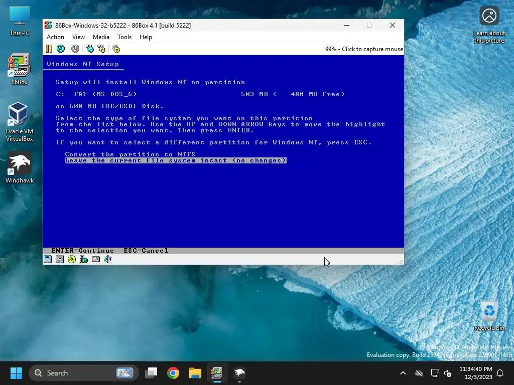The image size is (514, 385).
Task: Open Recycle Bin on desktop
Action: click(x=489, y=316)
